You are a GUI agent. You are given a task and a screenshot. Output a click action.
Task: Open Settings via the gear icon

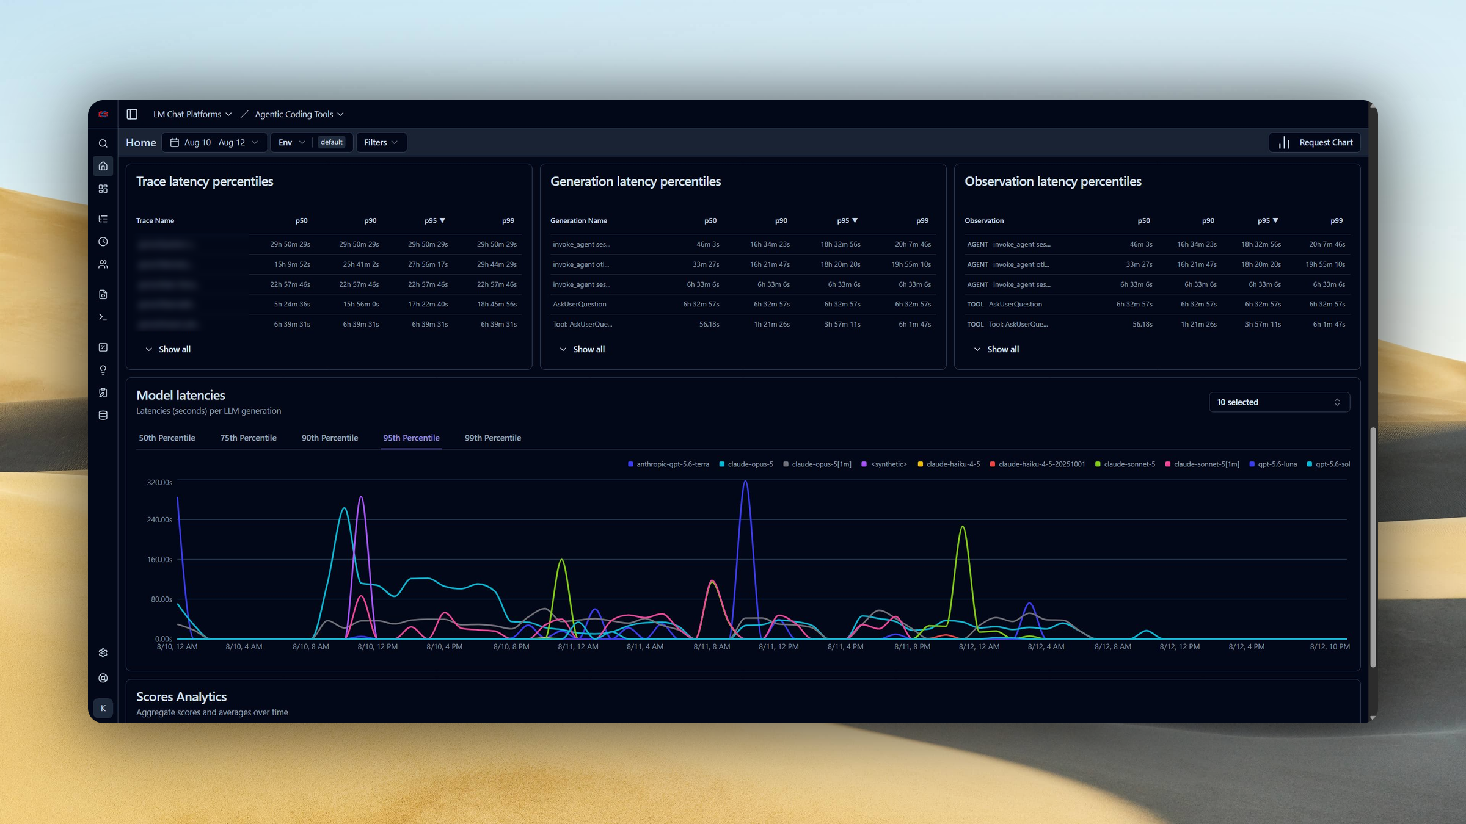[103, 653]
